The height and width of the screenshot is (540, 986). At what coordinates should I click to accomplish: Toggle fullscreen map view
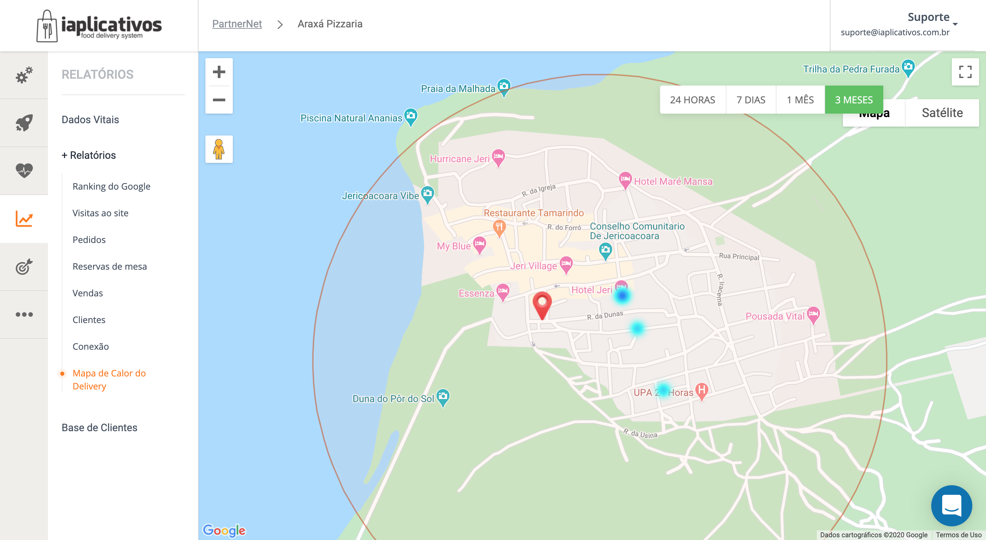[965, 72]
